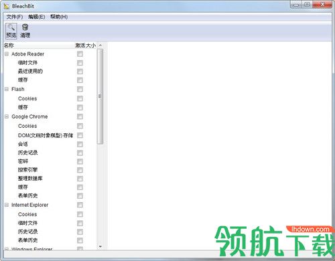Check Adobe Reader 缓存 checkbox
The height and width of the screenshot is (261, 335).
(80, 80)
